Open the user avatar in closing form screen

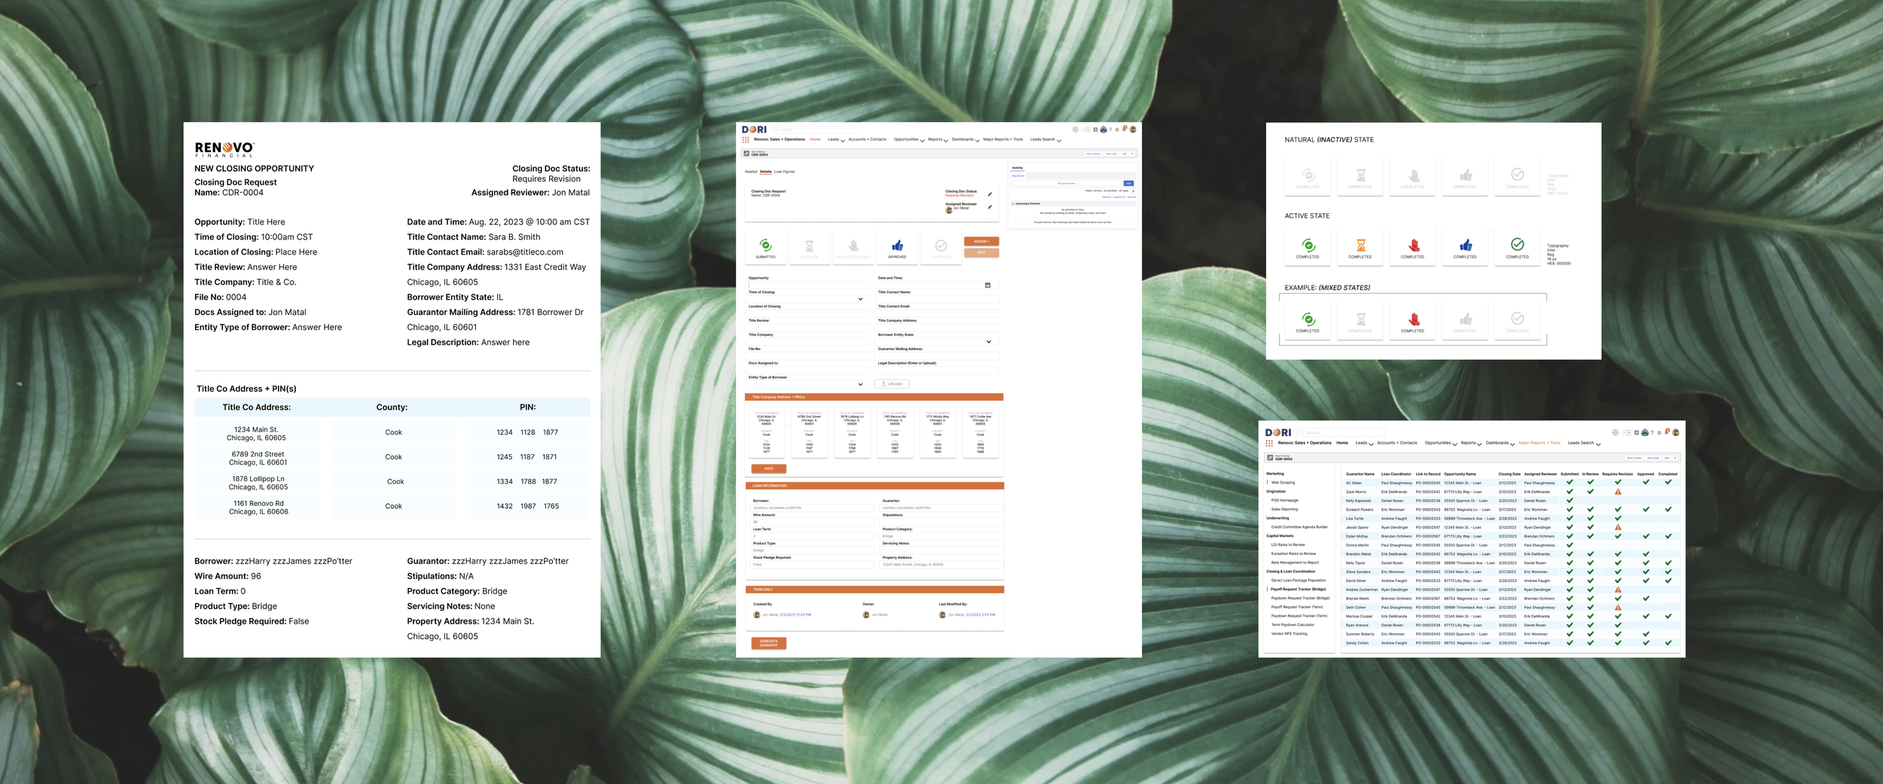[x=1133, y=130]
